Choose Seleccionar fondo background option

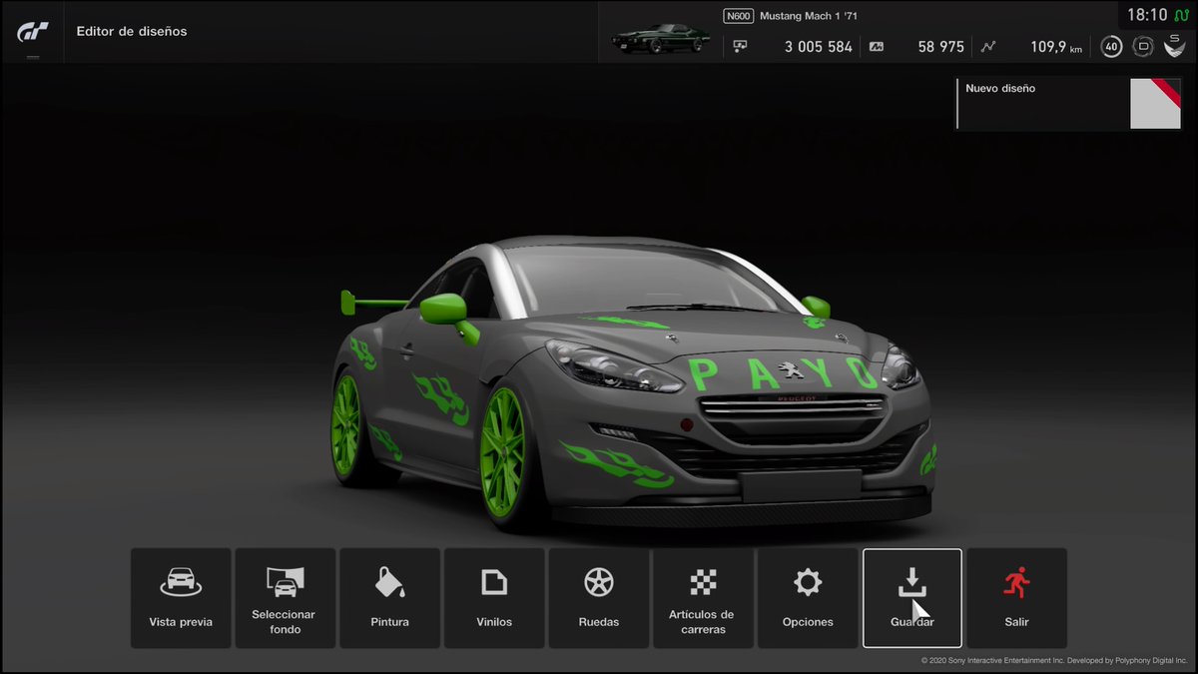click(285, 597)
